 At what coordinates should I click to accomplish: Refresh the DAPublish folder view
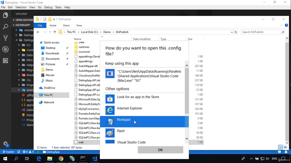pos(236,32)
